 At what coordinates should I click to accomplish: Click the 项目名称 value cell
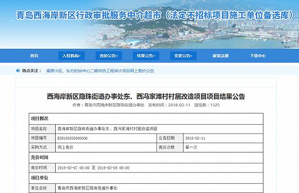(159, 129)
